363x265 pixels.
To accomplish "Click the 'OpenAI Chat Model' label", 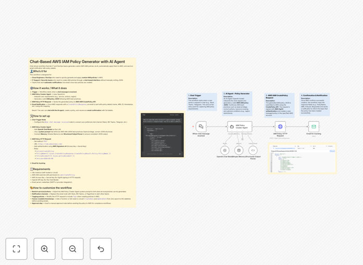I will coord(223,157).
